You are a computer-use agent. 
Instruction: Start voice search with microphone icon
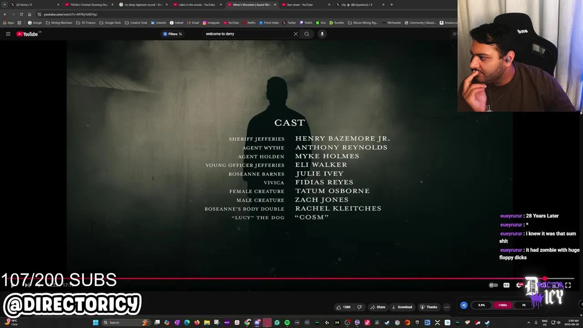tap(322, 34)
